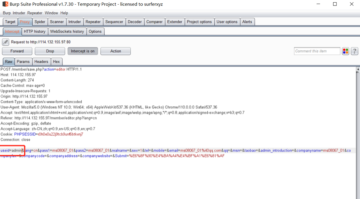Click the Request to http://114.132.155.97:80 label
360x199 pixels.
[41, 42]
